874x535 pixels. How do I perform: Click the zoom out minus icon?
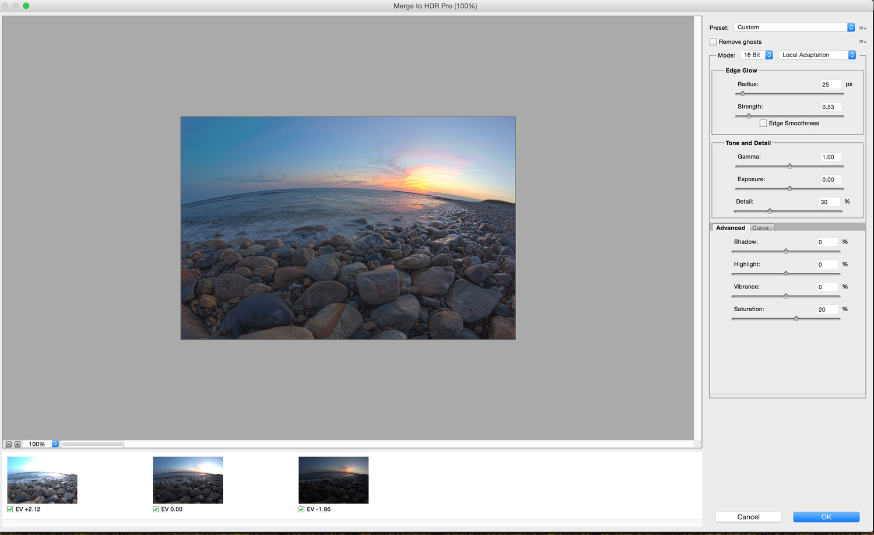click(9, 444)
